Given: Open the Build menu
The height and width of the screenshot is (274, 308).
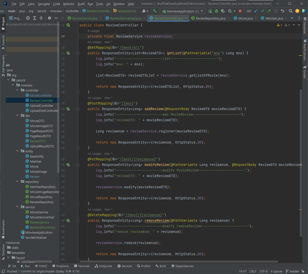Looking at the screenshot, I should 81,4.
